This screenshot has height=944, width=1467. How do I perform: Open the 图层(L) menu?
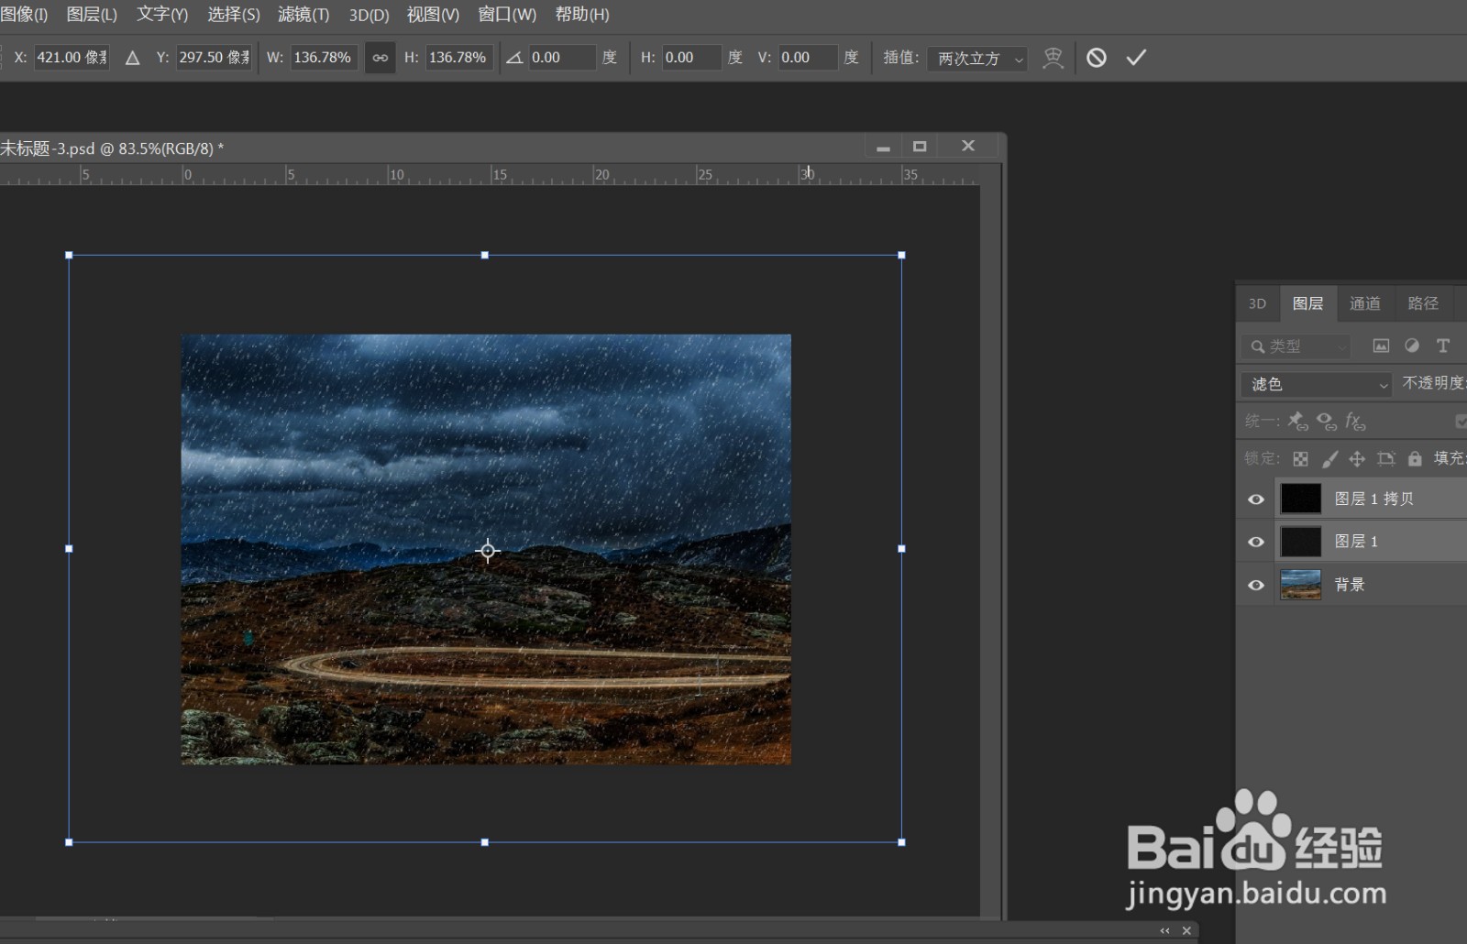[92, 15]
